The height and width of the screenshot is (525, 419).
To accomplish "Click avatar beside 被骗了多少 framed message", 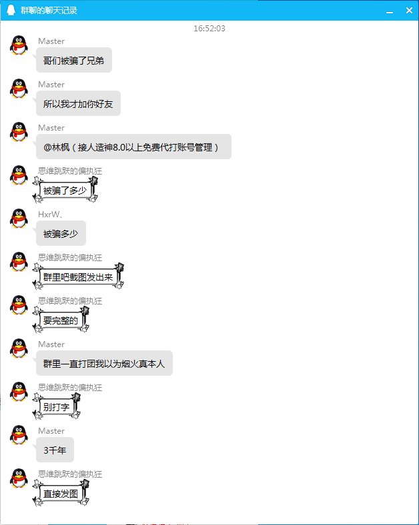I will coord(19,175).
